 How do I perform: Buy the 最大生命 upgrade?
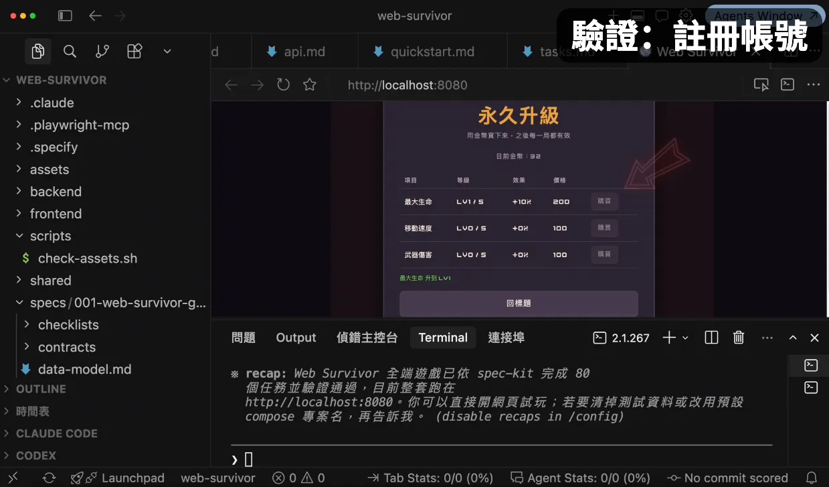coord(604,202)
